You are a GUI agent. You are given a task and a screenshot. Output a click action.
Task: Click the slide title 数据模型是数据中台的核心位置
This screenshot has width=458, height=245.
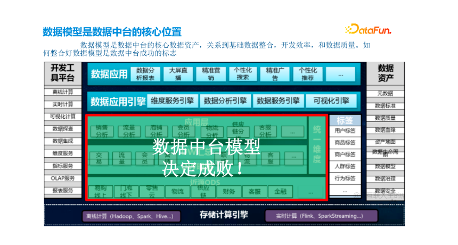[112, 32]
